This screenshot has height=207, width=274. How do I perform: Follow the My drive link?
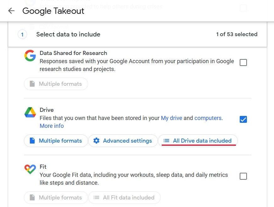(171, 118)
